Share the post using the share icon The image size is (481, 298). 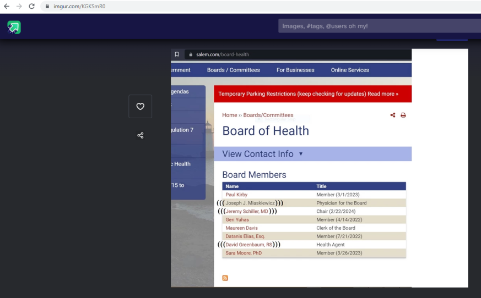(x=140, y=135)
